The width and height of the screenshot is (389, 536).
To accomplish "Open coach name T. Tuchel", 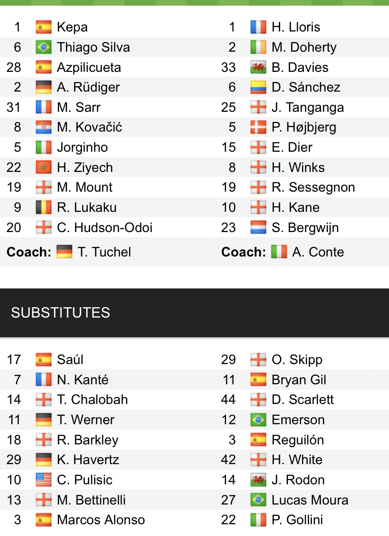I will click(104, 252).
